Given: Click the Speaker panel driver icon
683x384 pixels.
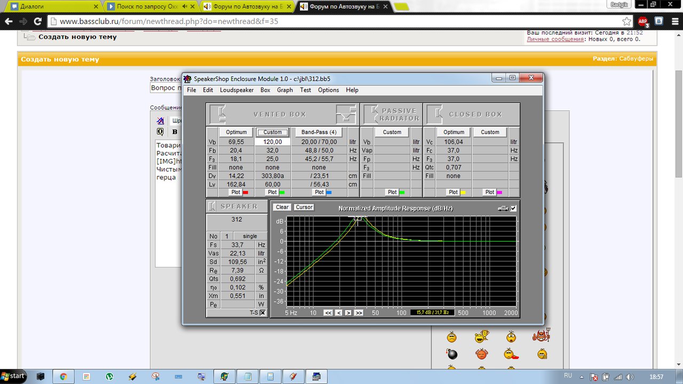Looking at the screenshot, I should click(212, 206).
